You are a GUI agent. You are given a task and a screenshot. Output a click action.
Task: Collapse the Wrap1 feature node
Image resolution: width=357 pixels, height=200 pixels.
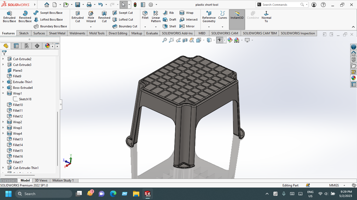3,93
